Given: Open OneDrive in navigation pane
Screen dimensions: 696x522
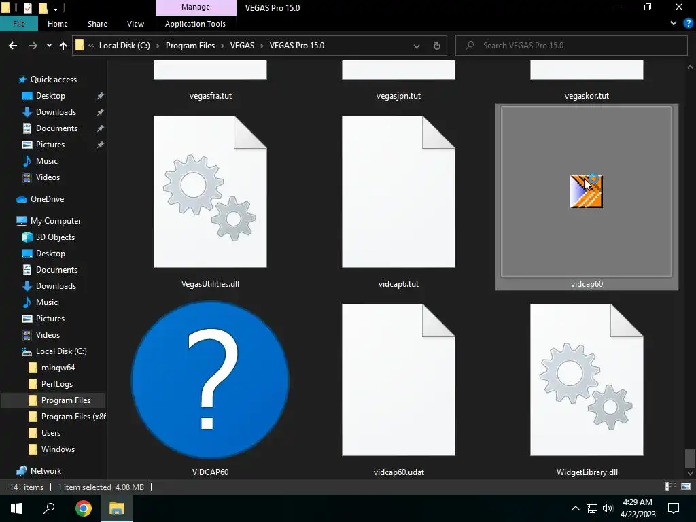Looking at the screenshot, I should [x=47, y=199].
